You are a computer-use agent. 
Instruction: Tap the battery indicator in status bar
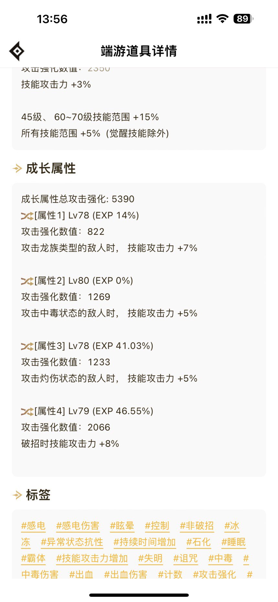243,19
